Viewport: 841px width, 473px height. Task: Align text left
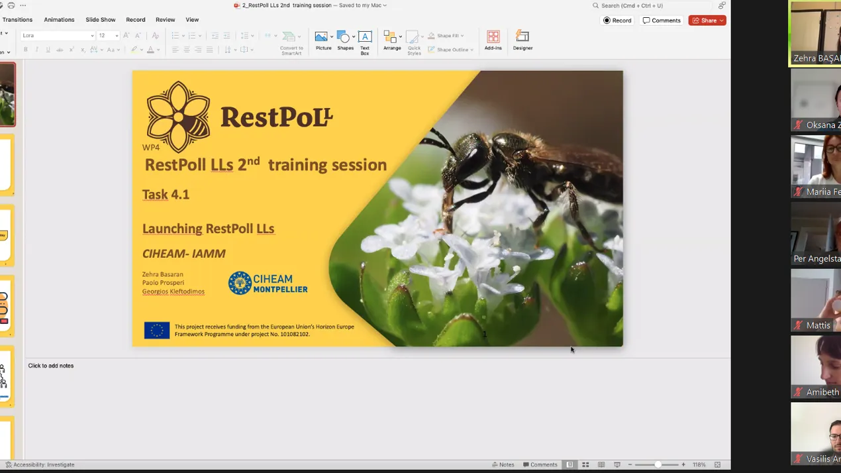(x=175, y=50)
